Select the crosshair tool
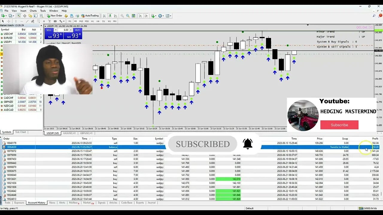 pyautogui.click(x=9, y=21)
